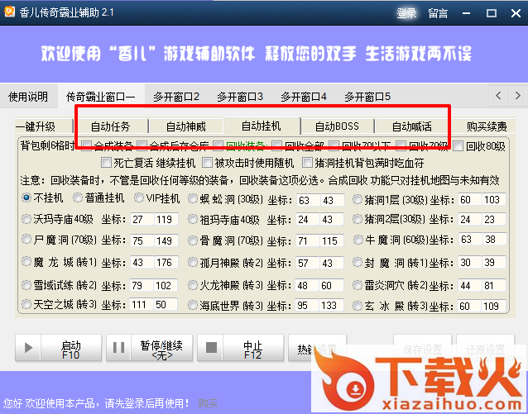Switch to the 一键升级 tab
The height and width of the screenshot is (414, 528).
point(35,126)
